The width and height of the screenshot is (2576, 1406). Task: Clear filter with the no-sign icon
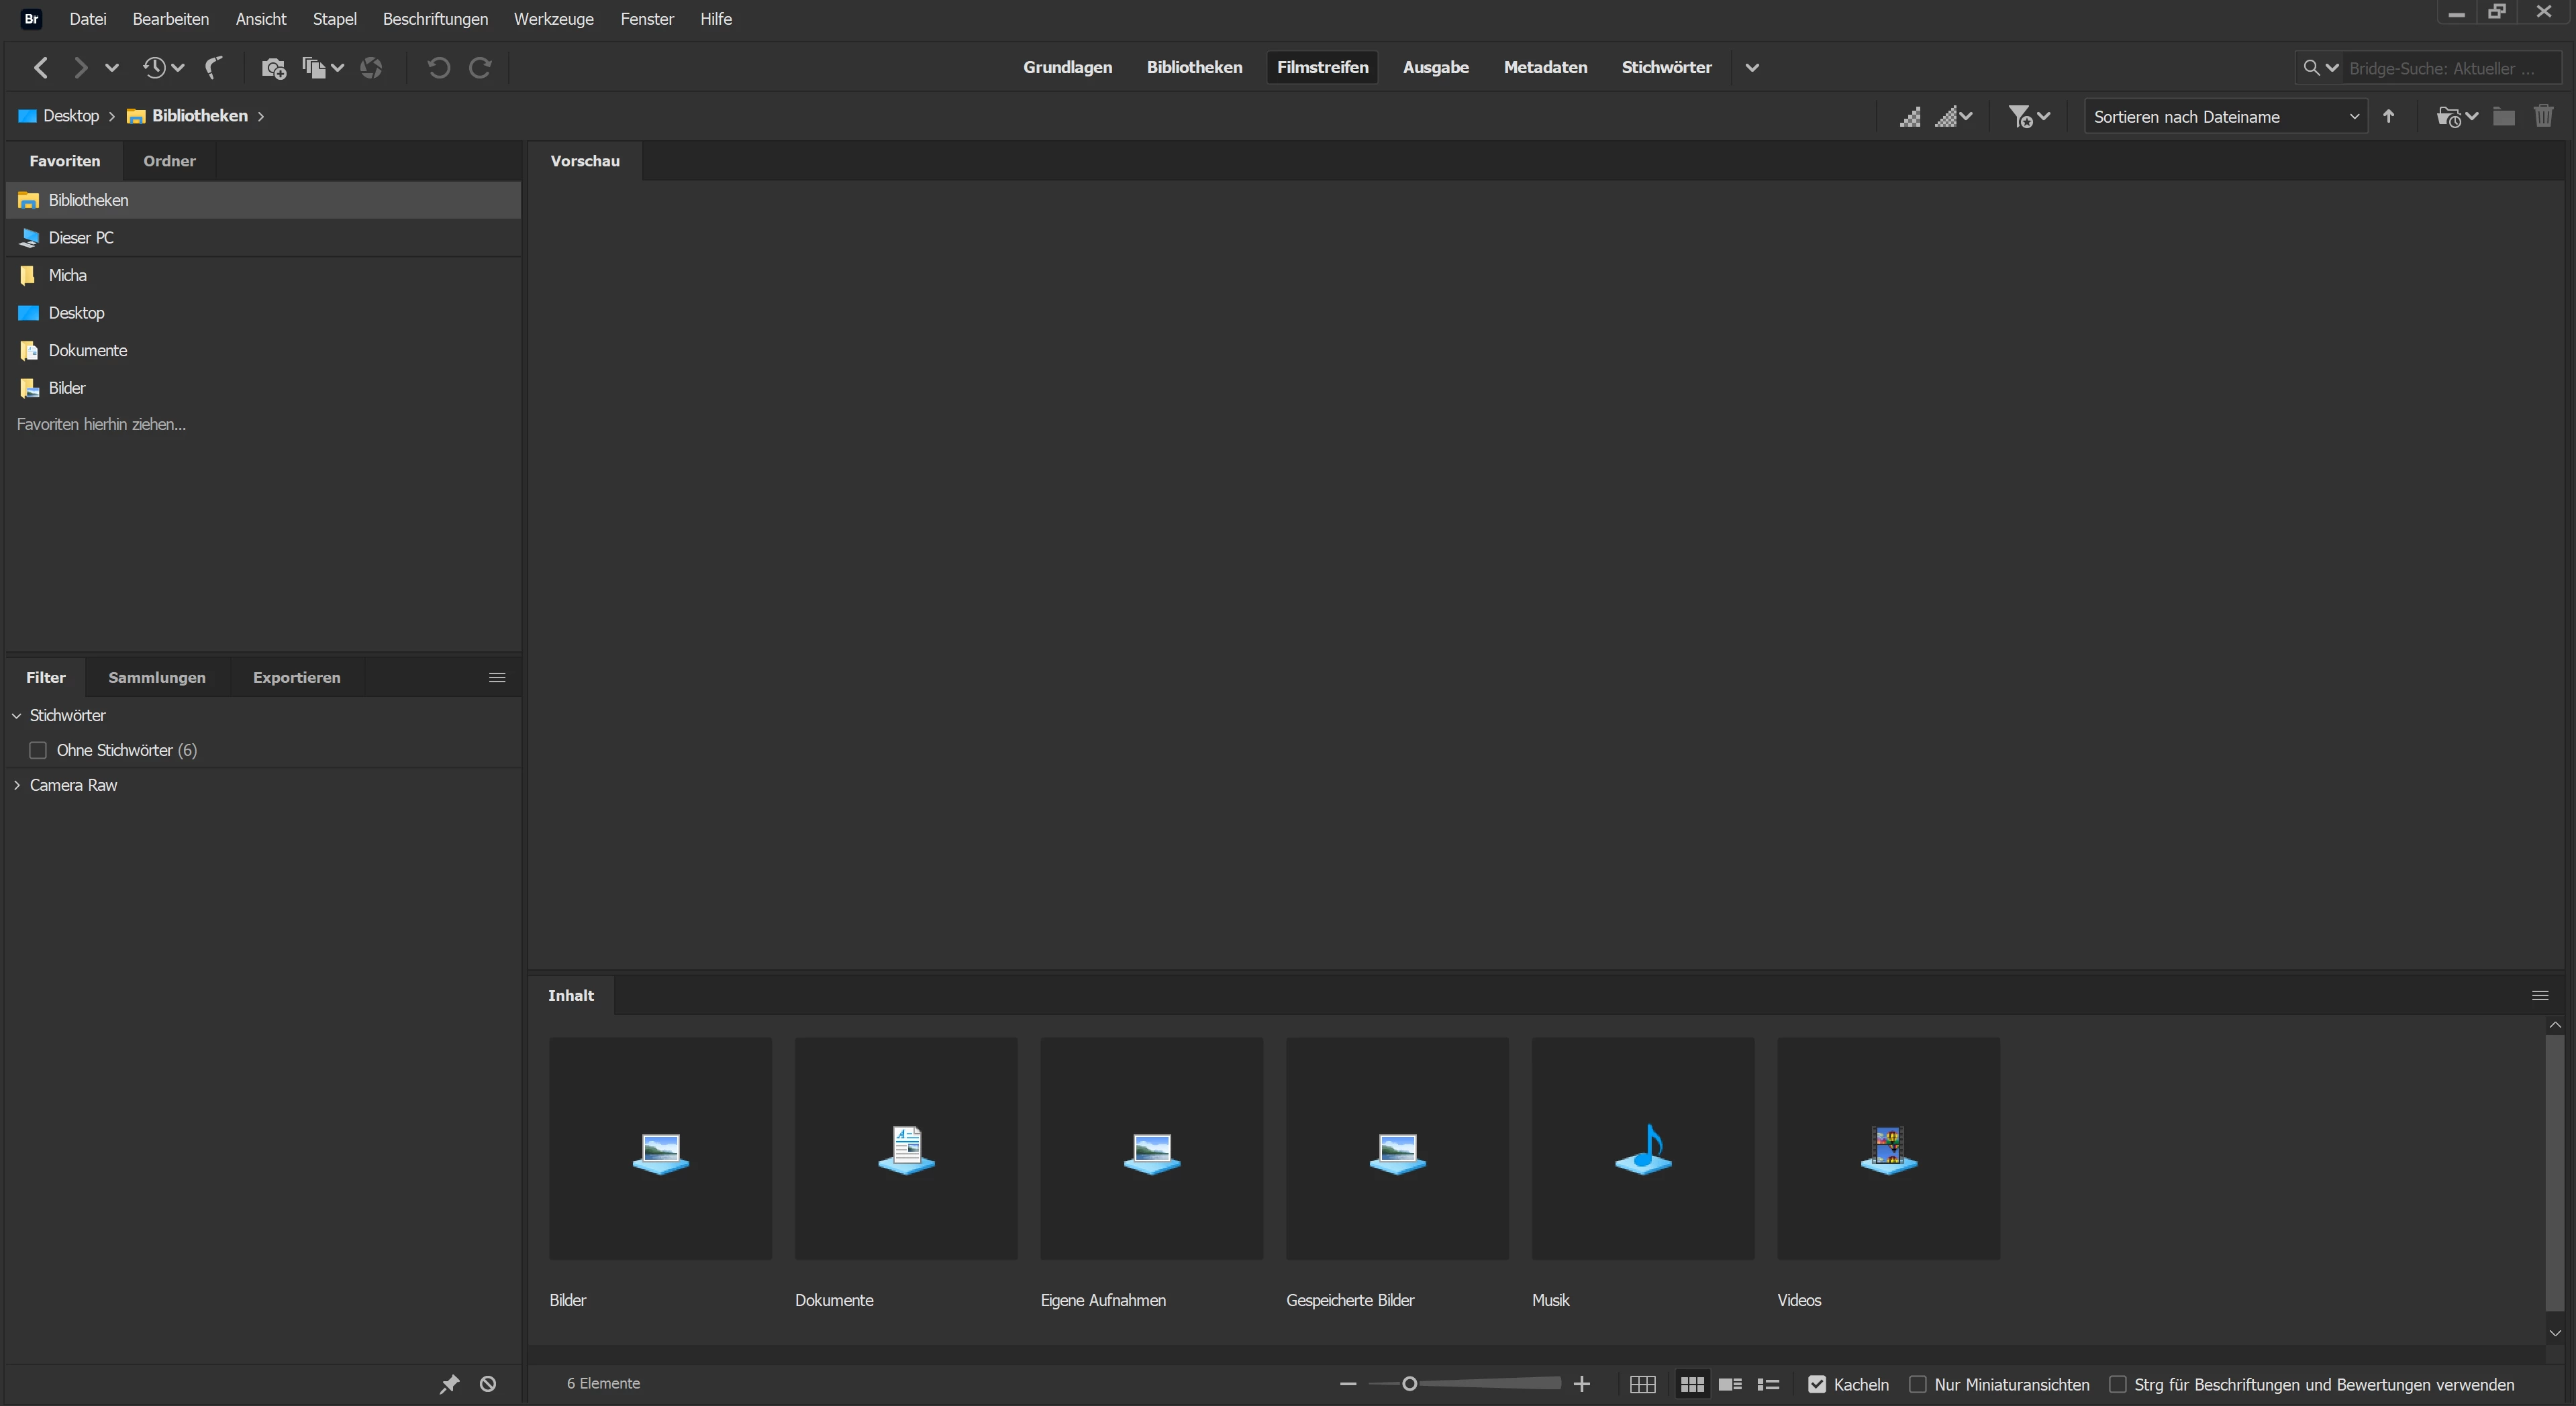coord(488,1384)
